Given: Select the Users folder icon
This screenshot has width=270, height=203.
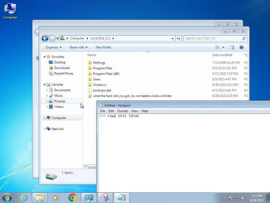Looking at the screenshot, I should tap(90, 79).
